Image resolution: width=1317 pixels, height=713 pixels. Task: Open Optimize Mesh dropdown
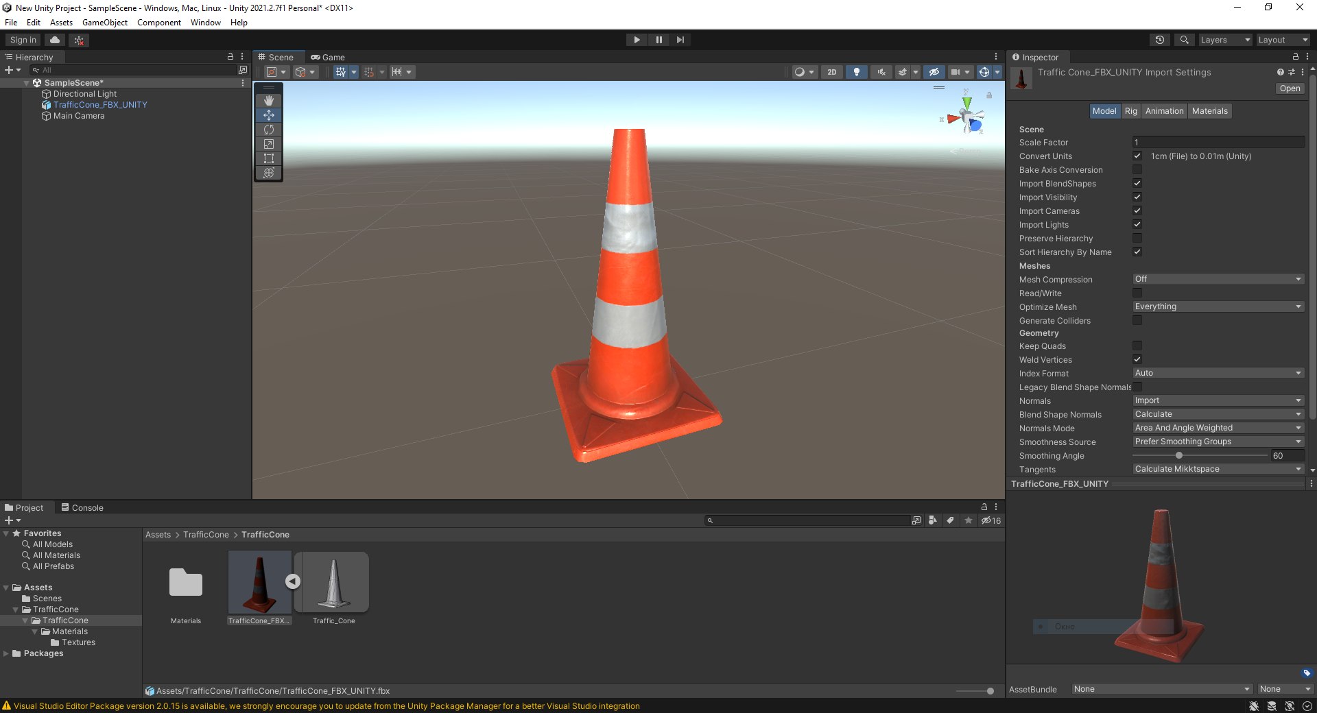1218,306
